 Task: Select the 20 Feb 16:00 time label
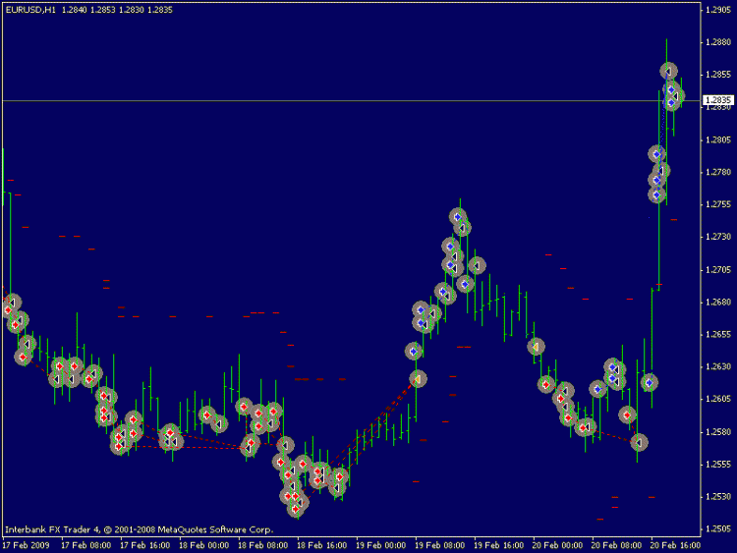[675, 545]
